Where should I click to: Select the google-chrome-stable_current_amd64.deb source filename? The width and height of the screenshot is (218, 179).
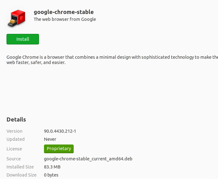tap(88, 159)
